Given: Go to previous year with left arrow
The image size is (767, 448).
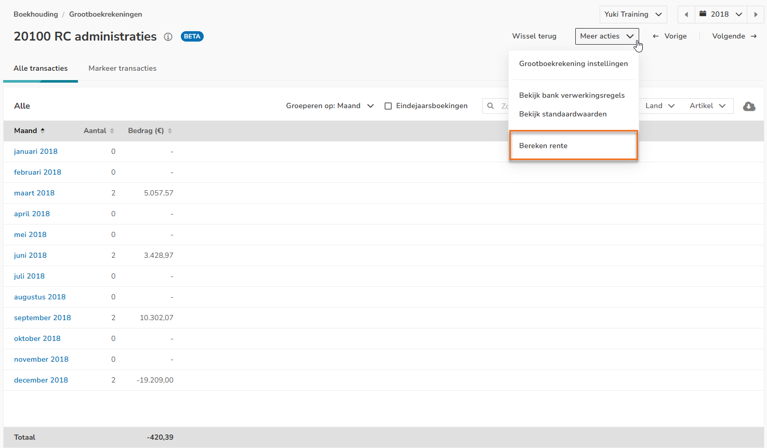Looking at the screenshot, I should tap(686, 15).
